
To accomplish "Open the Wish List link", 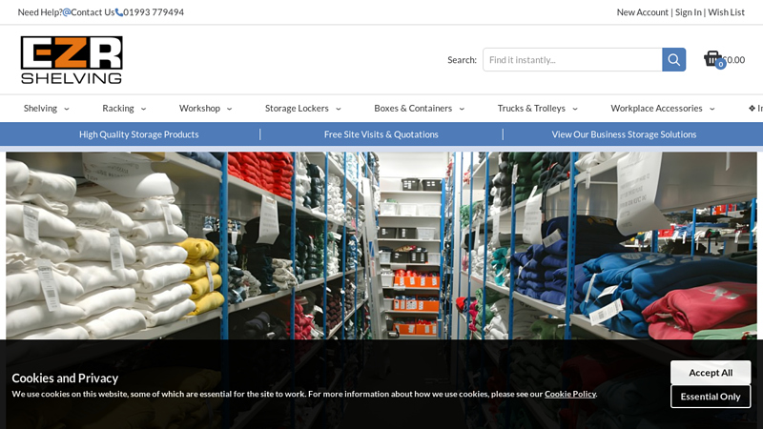I will tap(726, 12).
